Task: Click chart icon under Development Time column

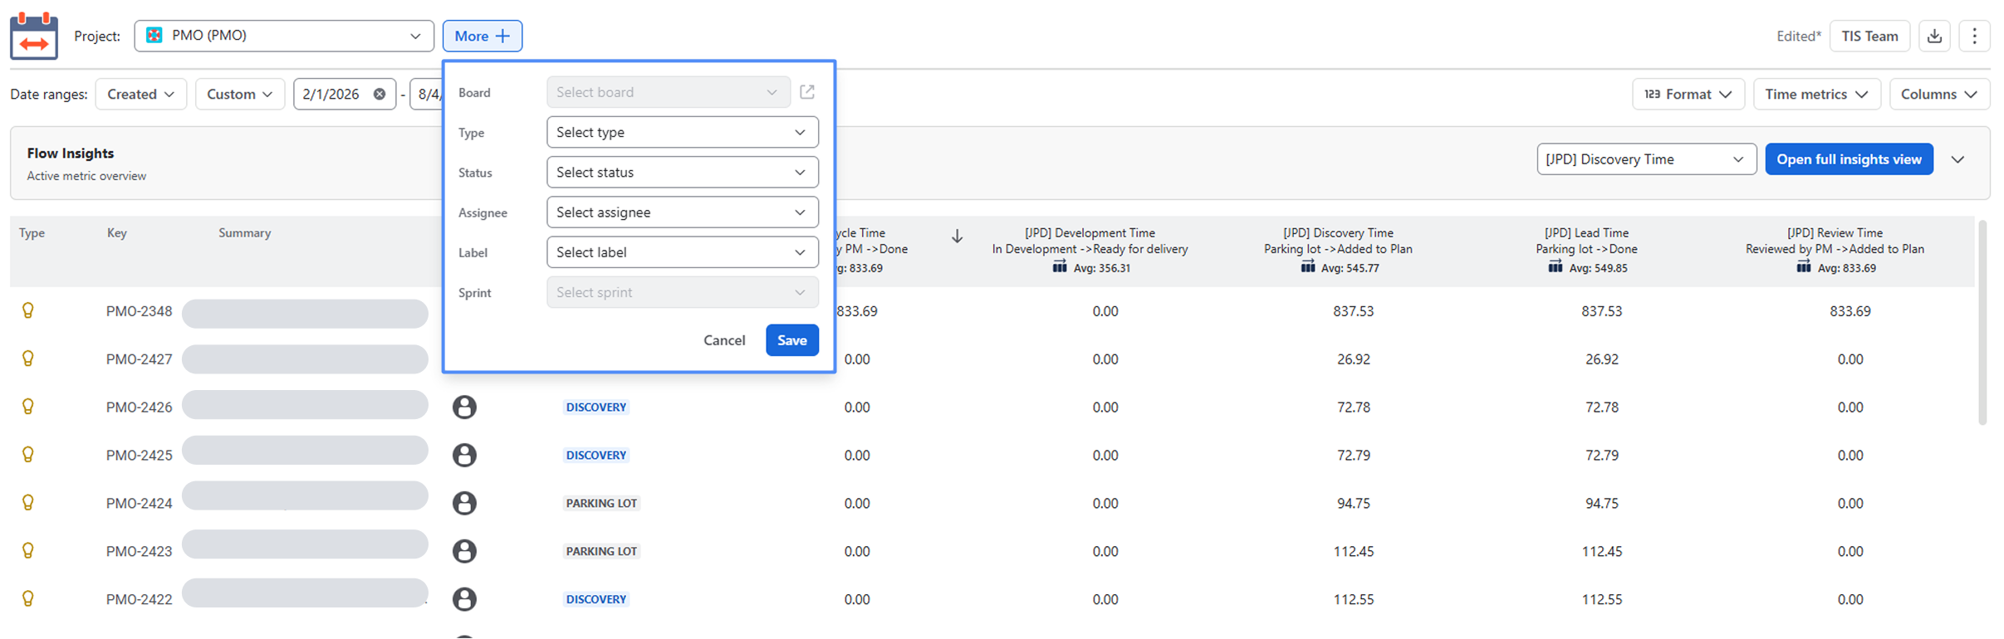Action: click(x=1060, y=267)
